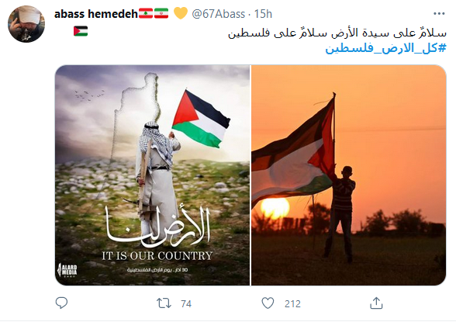Open the left image with flag-holding elder
This screenshot has height=322, width=456.
pos(152,175)
